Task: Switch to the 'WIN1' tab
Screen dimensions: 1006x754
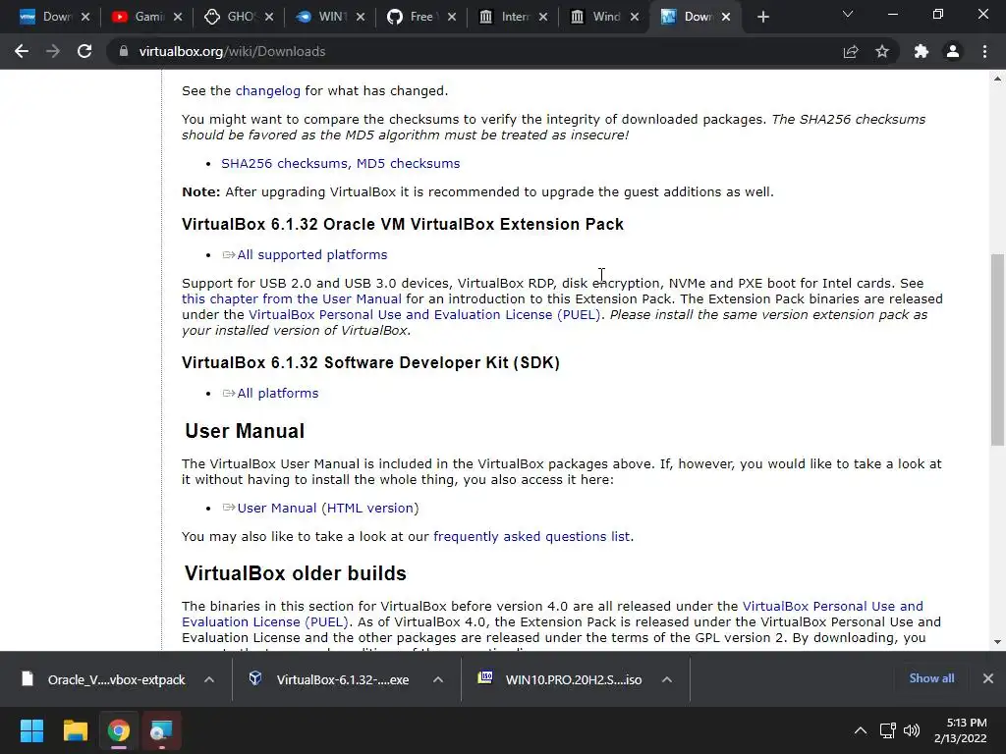Action: coord(321,18)
